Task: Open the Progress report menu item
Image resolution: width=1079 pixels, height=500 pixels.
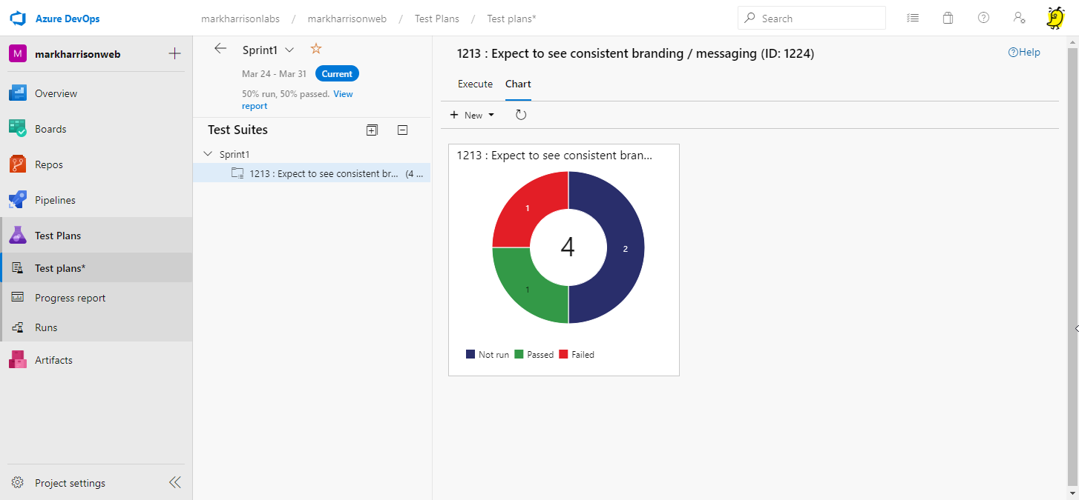Action: (x=70, y=298)
